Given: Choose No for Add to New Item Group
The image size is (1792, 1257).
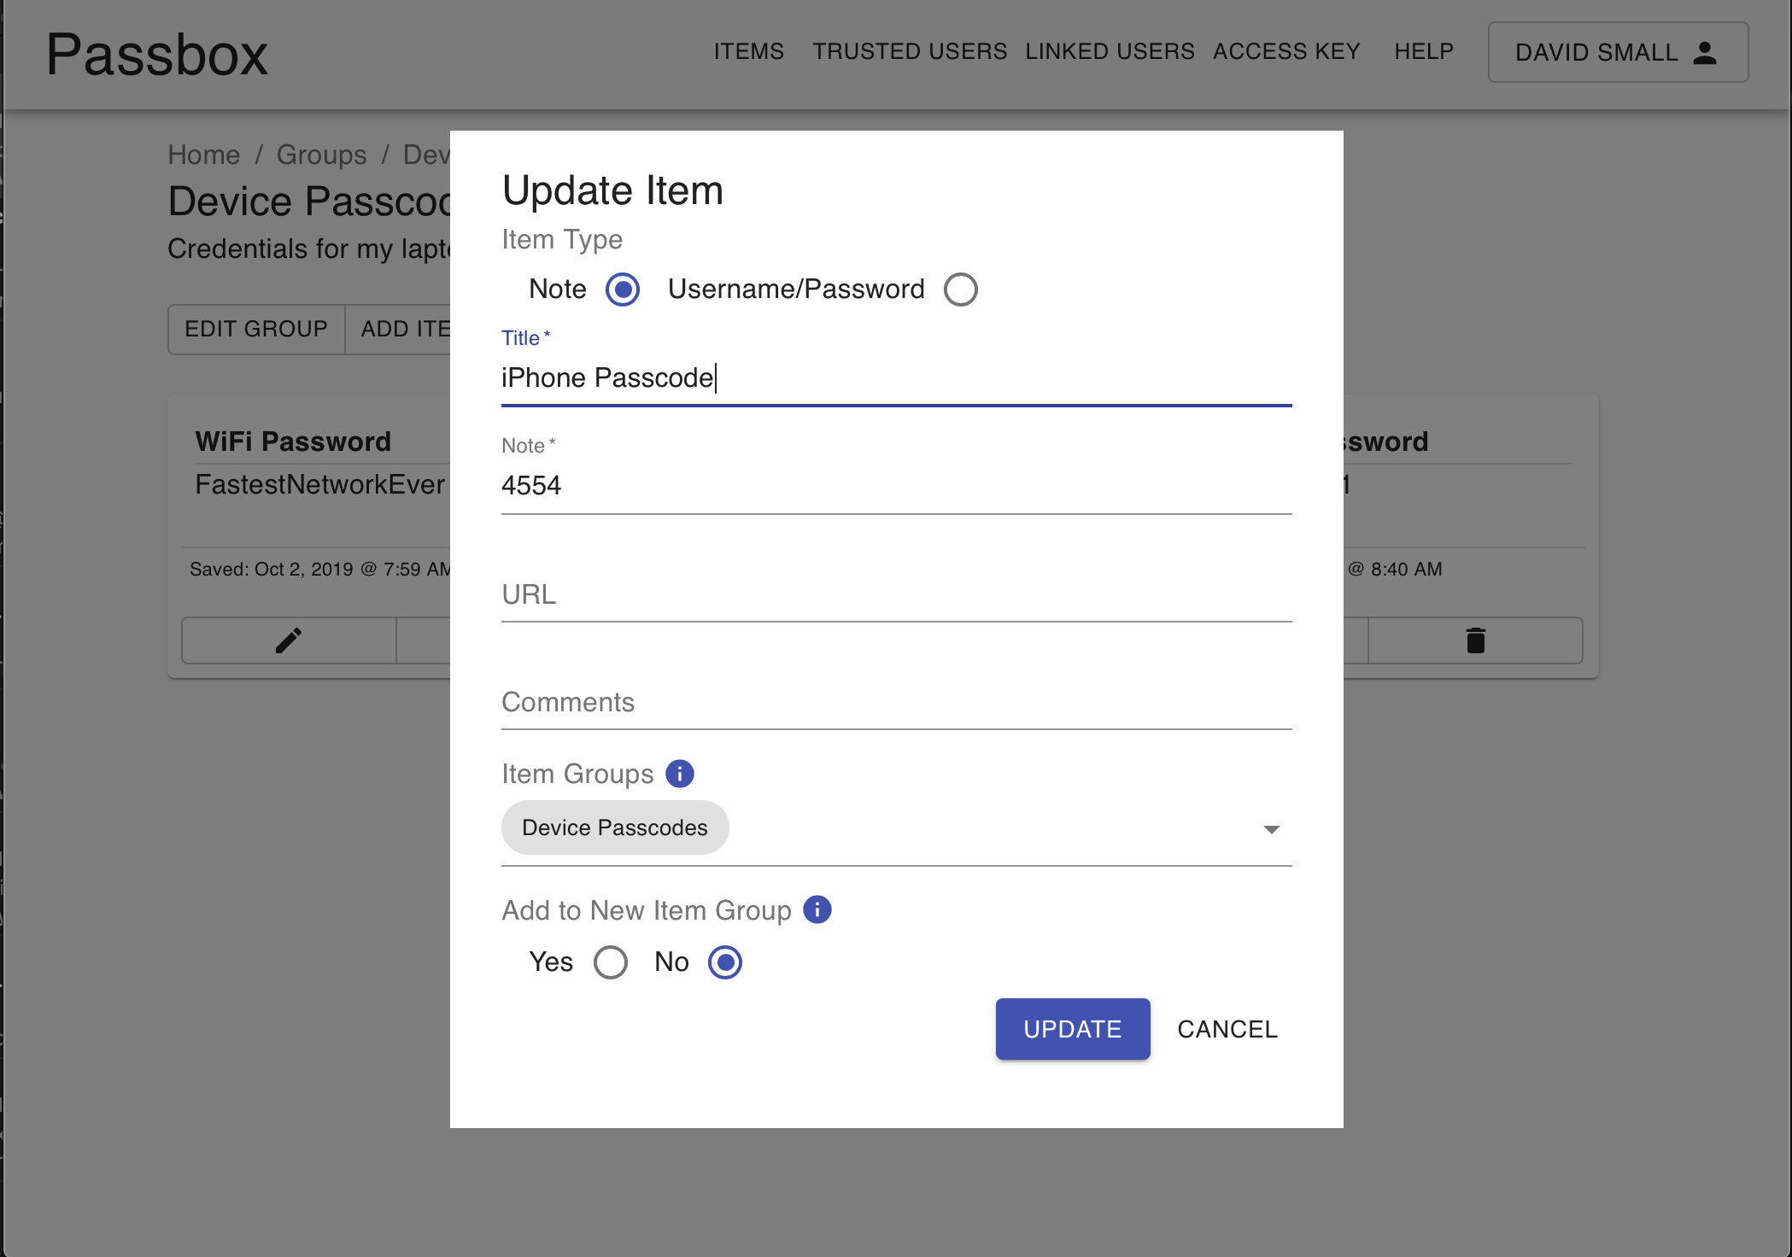Looking at the screenshot, I should point(725,962).
